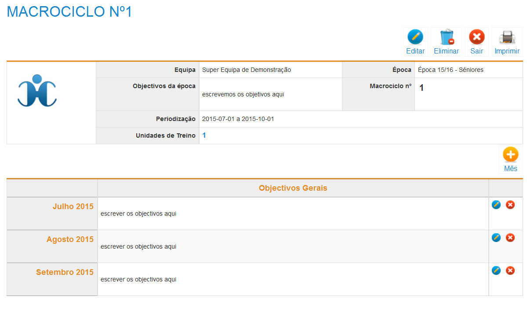Image resolution: width=527 pixels, height=324 pixels.
Task: Edit the Agosto 2015 row objectives
Action: point(496,238)
